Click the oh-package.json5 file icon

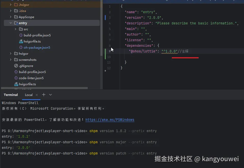coord(21,47)
